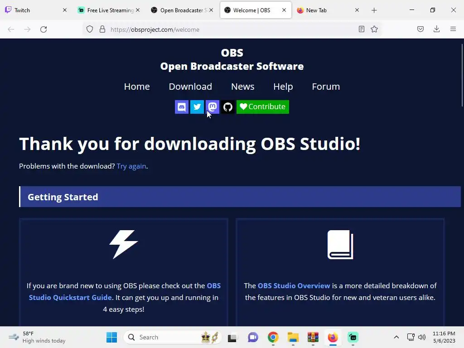The width and height of the screenshot is (464, 348).
Task: Click the green Contribute button
Action: click(x=263, y=107)
